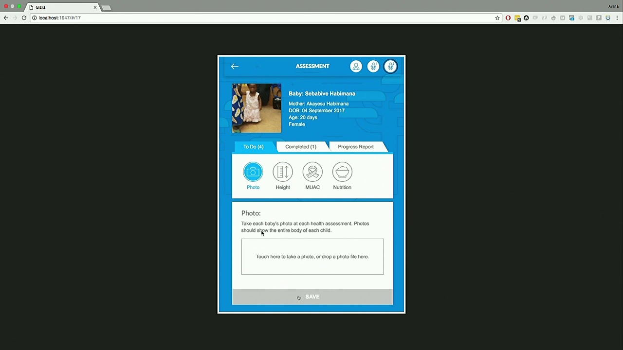Reload the page in the browser

pos(24,18)
